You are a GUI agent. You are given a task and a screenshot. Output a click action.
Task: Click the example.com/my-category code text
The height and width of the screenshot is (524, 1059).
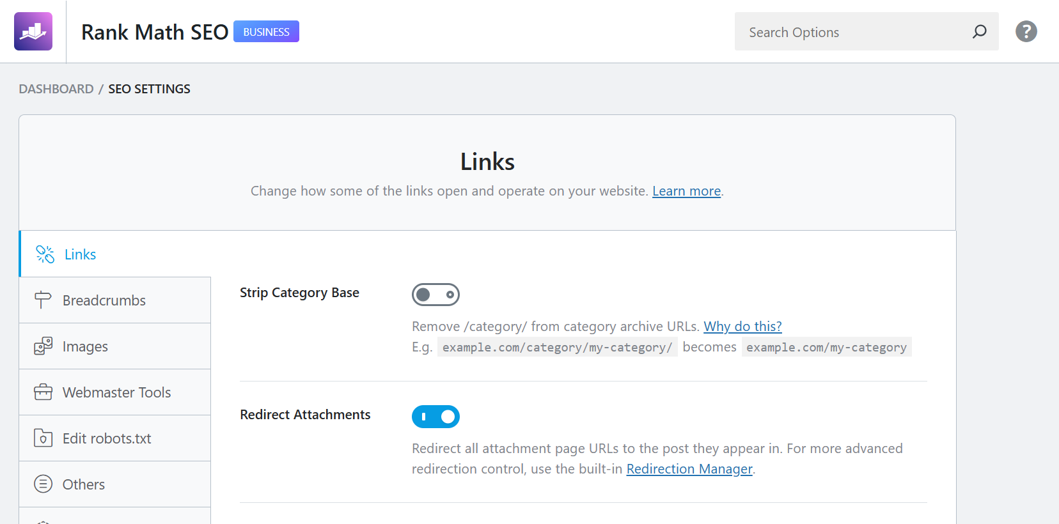826,347
